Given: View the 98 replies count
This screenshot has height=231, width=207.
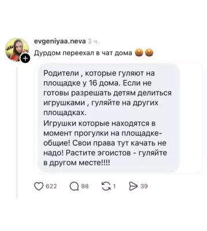Looking at the screenshot, I should tap(85, 186).
